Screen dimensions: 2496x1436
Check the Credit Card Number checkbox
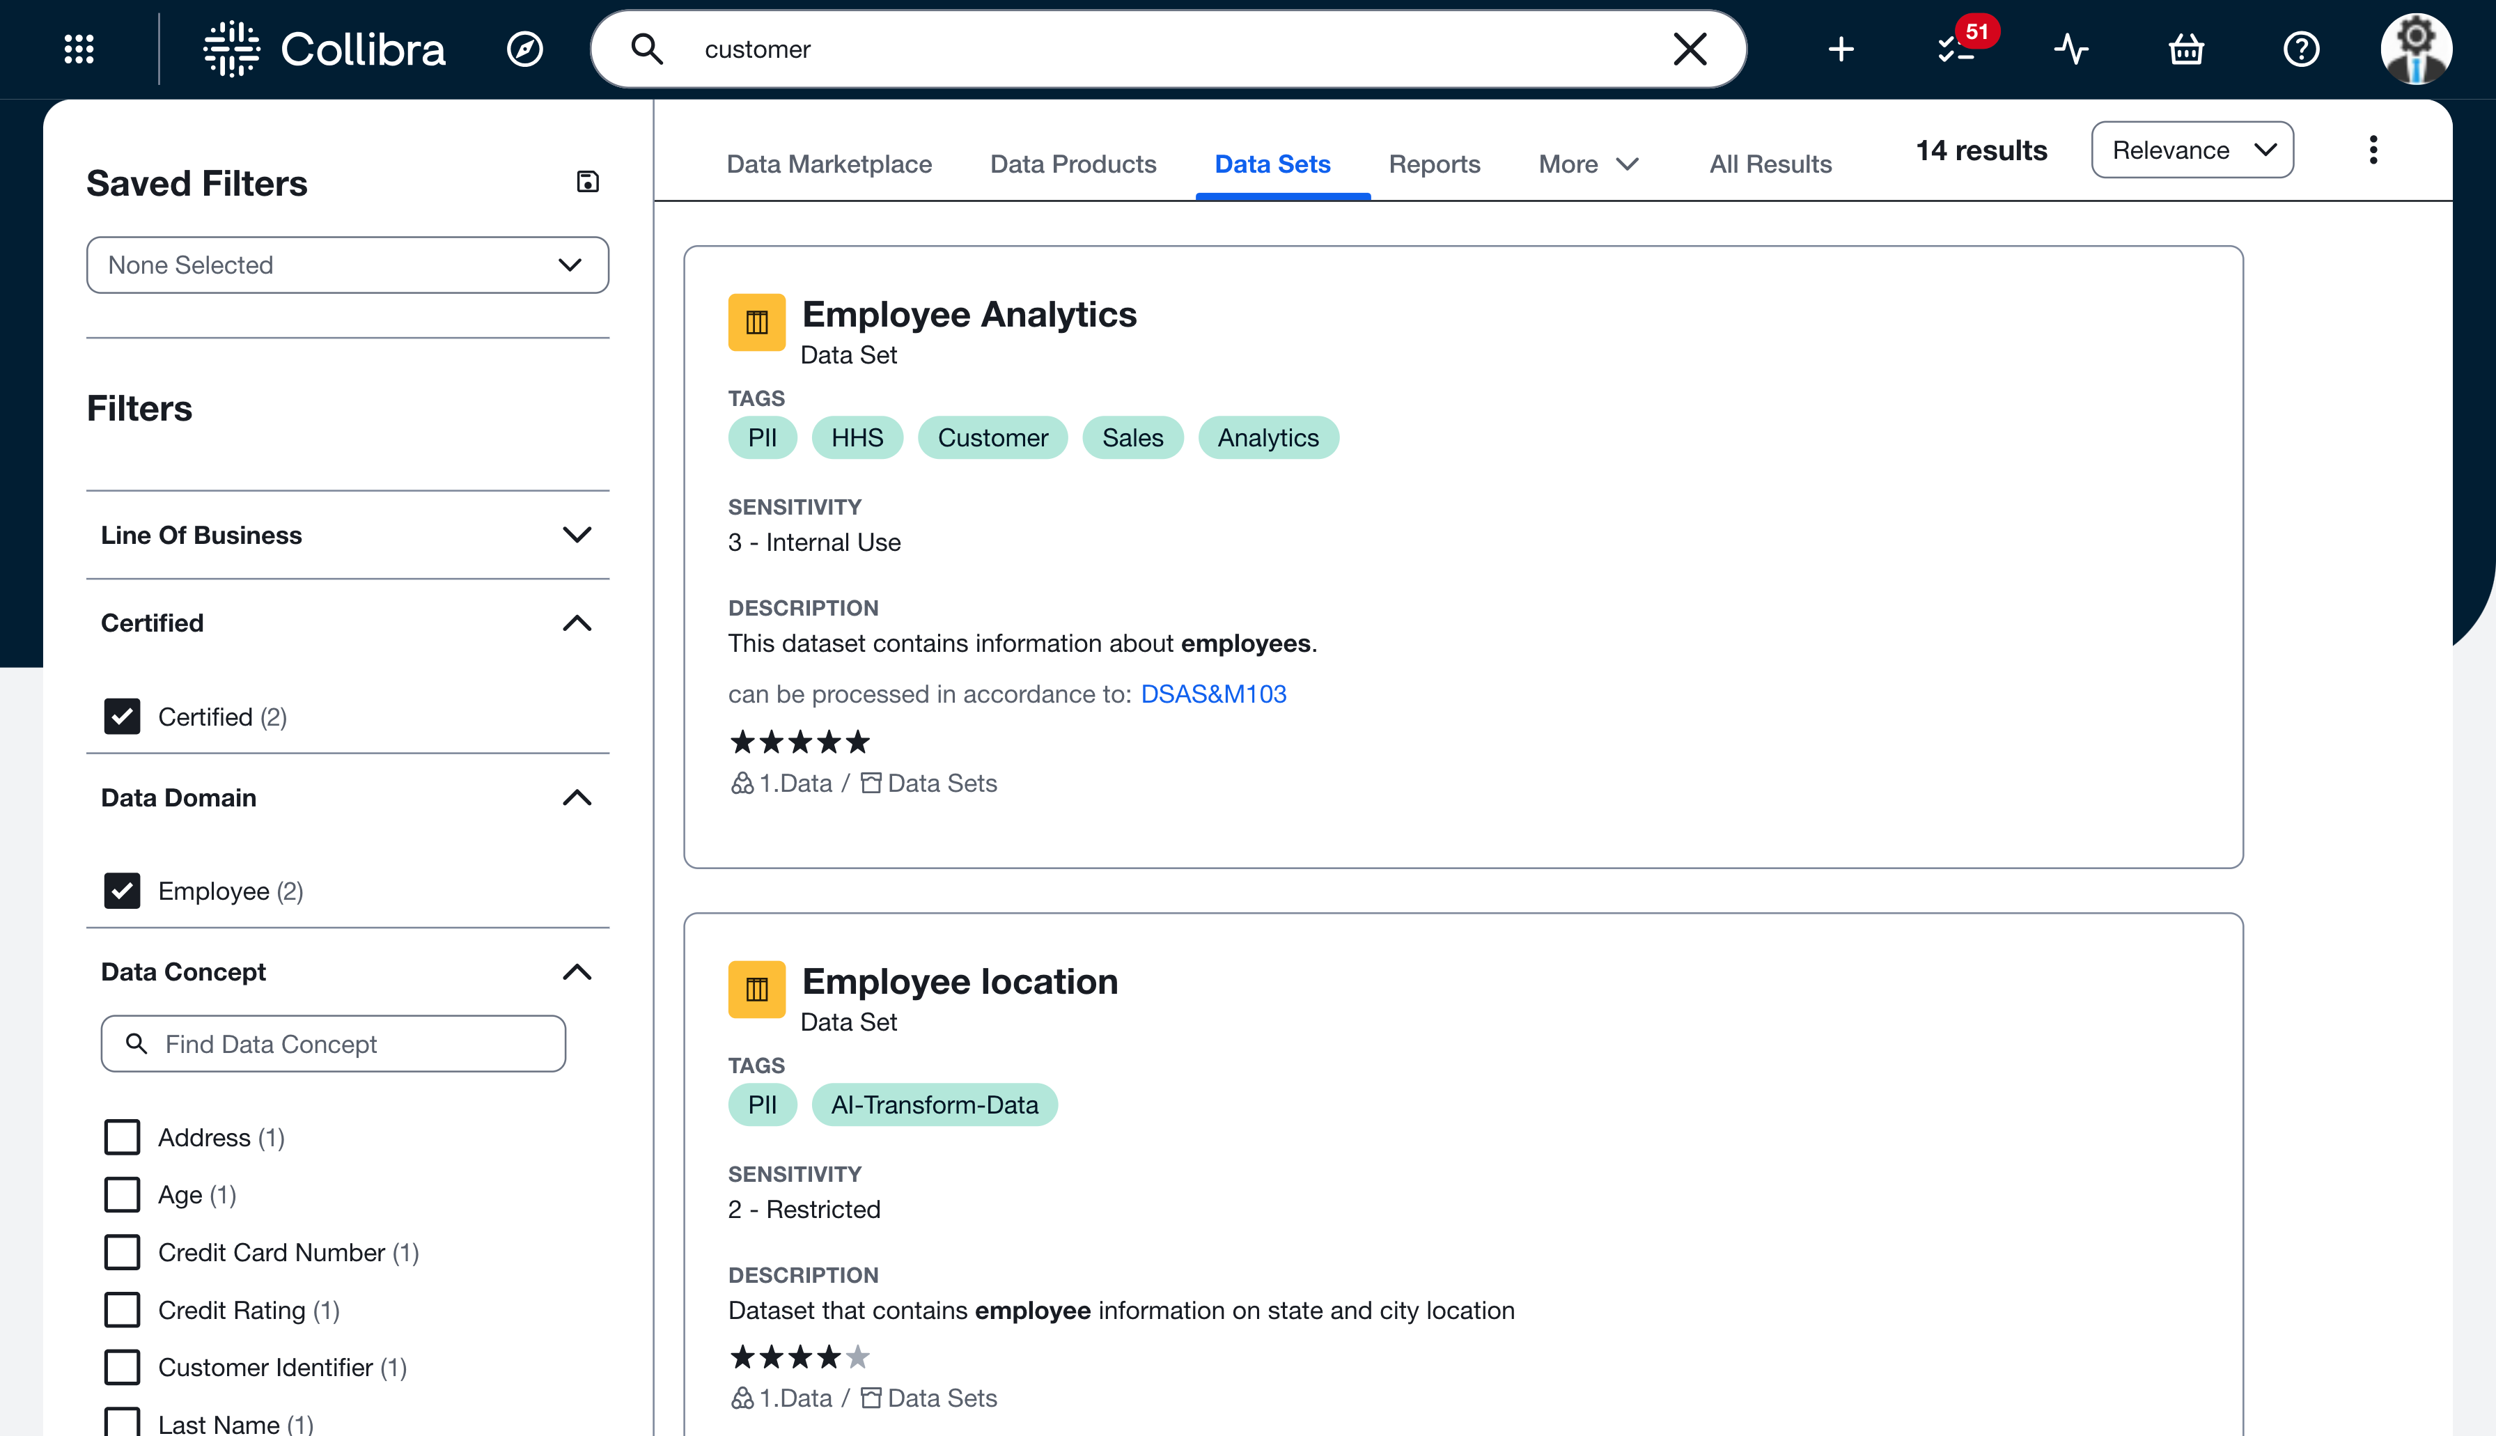(x=123, y=1253)
